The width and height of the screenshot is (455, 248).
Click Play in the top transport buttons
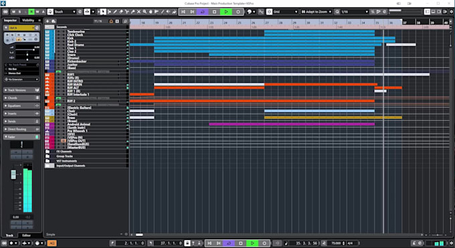(x=226, y=11)
